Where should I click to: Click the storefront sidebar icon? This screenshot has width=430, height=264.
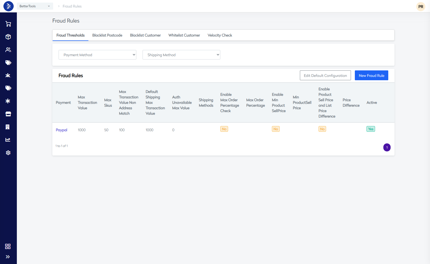[8, 114]
